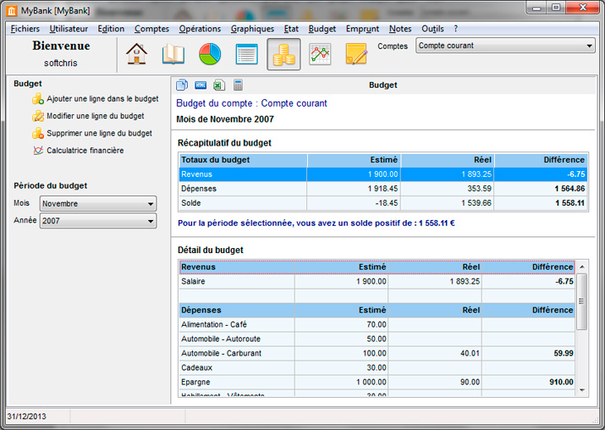The image size is (605, 430).
Task: Open the Emprunt menu
Action: tap(362, 29)
